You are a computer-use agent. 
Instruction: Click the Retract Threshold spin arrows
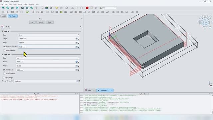coord(80,81)
